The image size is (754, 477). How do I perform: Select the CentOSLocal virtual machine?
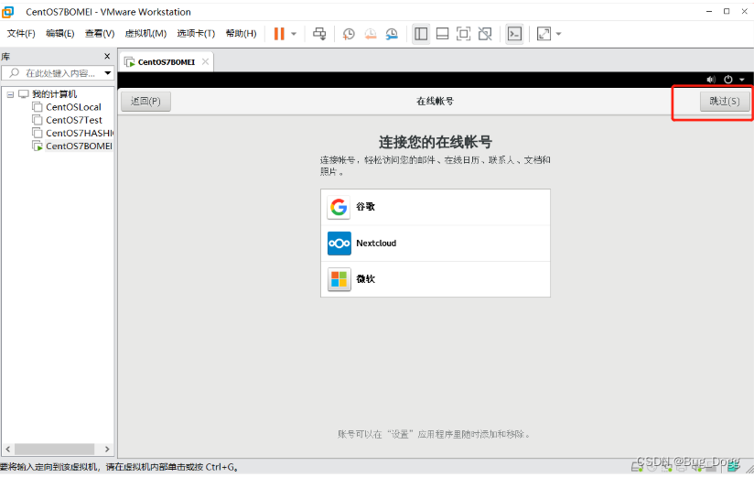73,107
